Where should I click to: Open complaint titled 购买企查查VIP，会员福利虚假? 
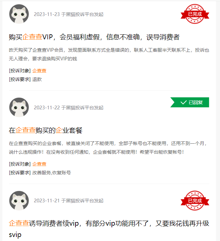point(94,37)
